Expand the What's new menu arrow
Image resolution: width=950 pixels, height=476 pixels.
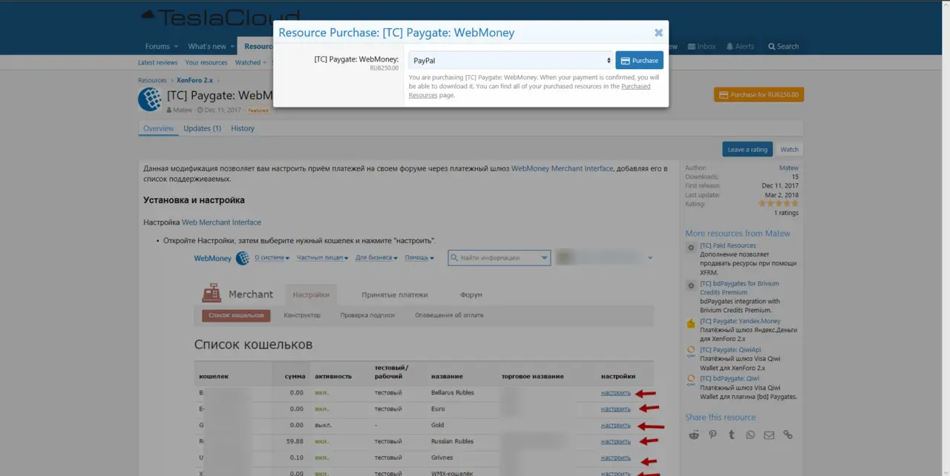[232, 47]
